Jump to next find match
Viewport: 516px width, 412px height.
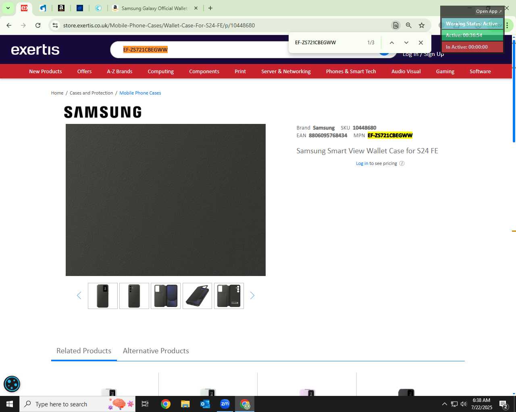tap(406, 43)
